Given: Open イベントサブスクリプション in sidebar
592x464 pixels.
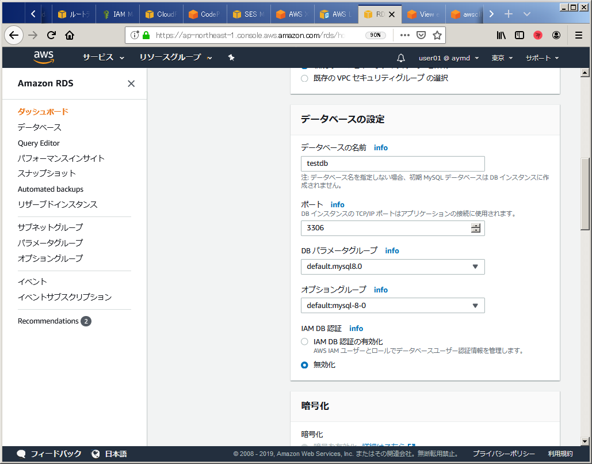Looking at the screenshot, I should click(x=64, y=298).
